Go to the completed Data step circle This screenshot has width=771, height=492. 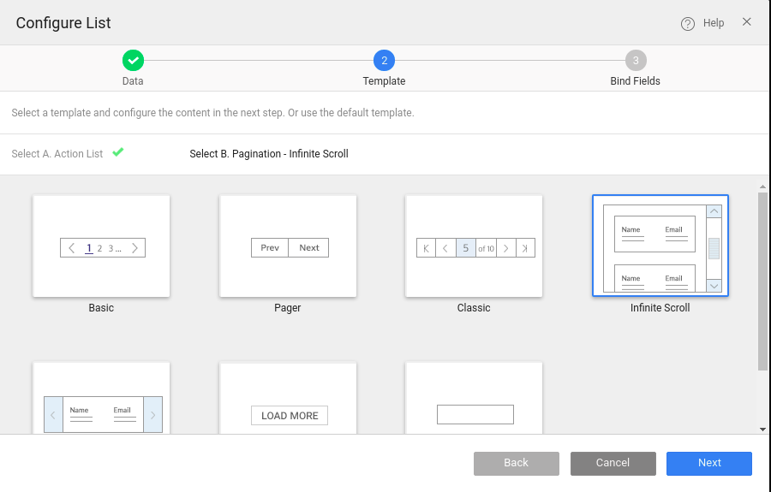(x=133, y=60)
